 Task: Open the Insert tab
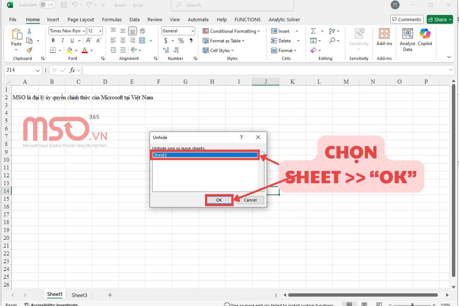(x=53, y=20)
